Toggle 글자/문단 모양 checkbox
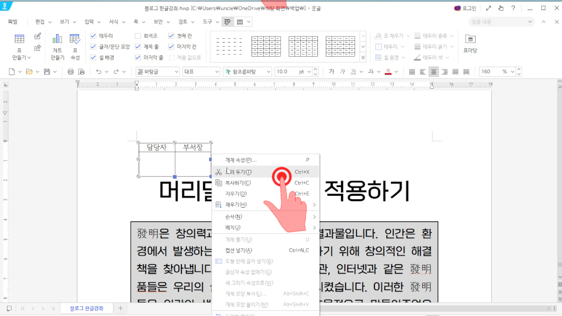This screenshot has width=562, height=316. click(x=93, y=47)
